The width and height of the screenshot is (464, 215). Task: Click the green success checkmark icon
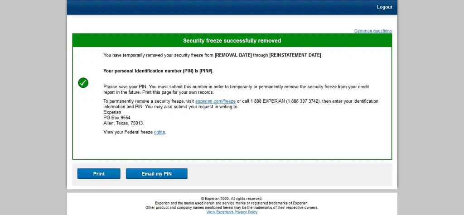pyautogui.click(x=83, y=83)
